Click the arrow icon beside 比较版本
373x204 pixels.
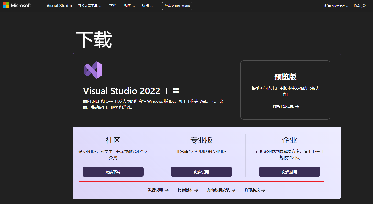[x=196, y=190]
